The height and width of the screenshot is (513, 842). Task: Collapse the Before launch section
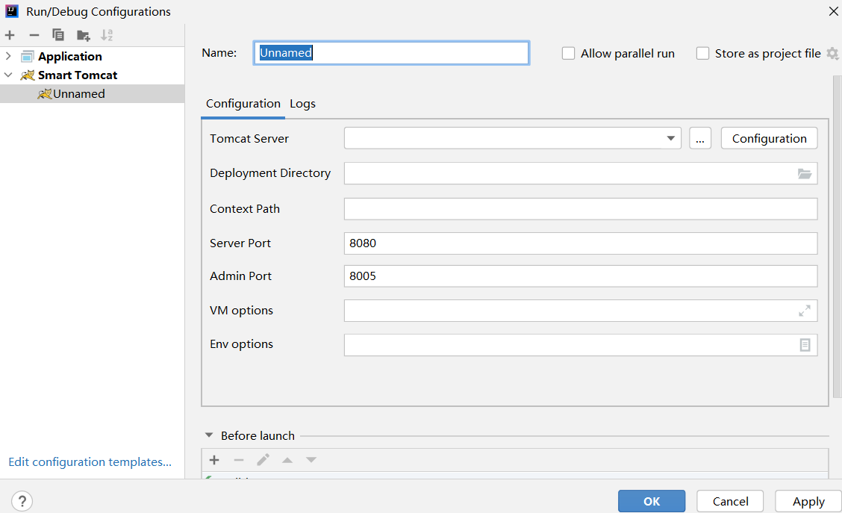[x=208, y=435]
